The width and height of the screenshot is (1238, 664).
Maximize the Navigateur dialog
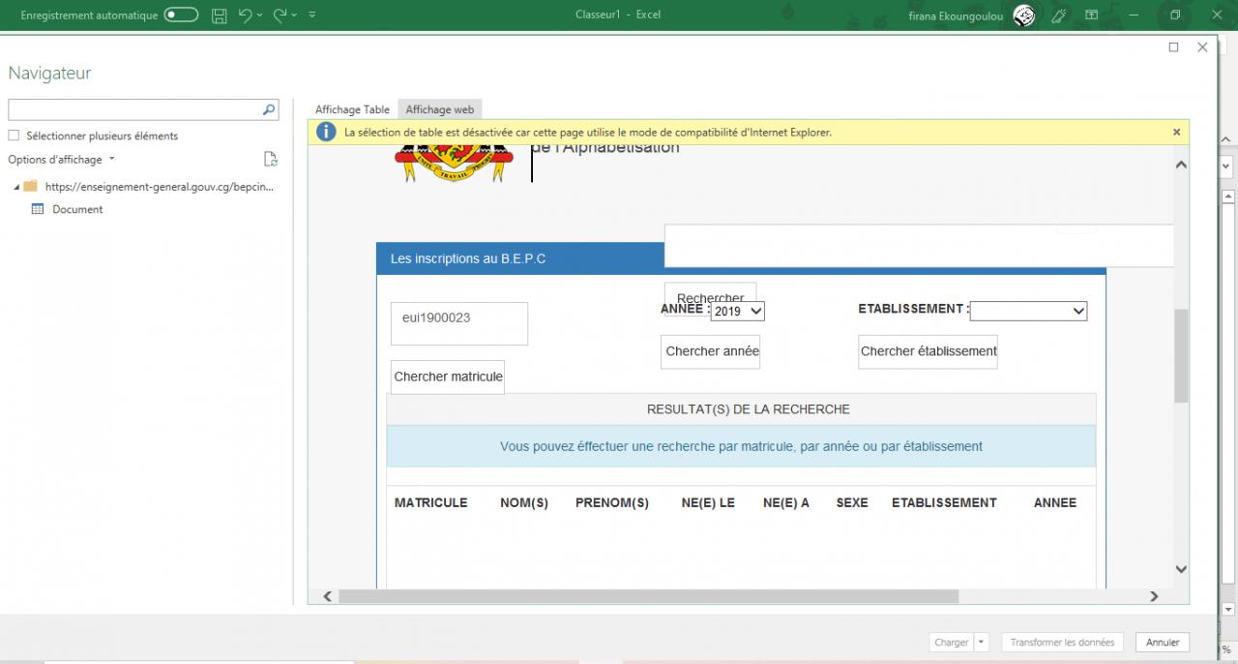[1174, 46]
